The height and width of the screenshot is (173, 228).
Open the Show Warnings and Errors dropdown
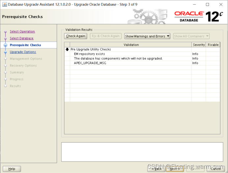click(x=147, y=36)
